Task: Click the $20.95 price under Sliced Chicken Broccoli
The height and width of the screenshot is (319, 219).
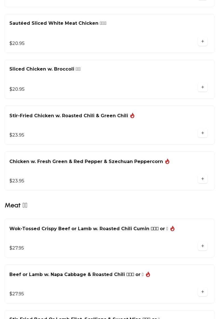Action: pos(17,89)
